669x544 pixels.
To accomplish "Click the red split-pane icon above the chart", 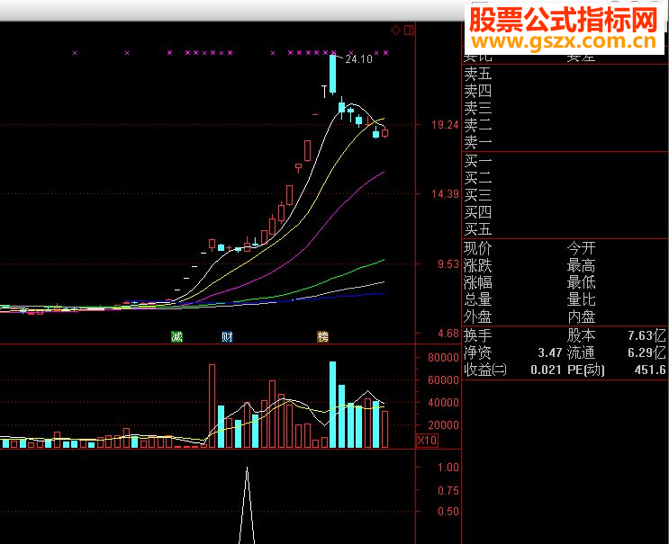I will tap(409, 31).
